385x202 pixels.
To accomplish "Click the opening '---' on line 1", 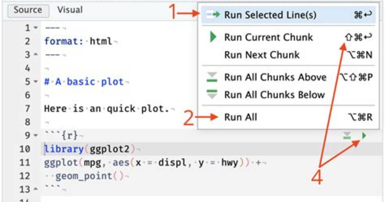I will coord(52,28).
